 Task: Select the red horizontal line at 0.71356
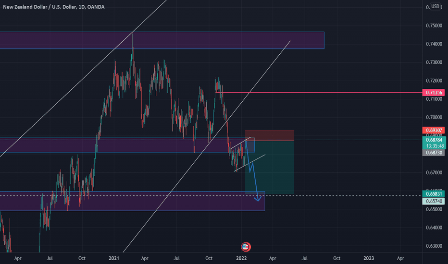tap(319, 93)
